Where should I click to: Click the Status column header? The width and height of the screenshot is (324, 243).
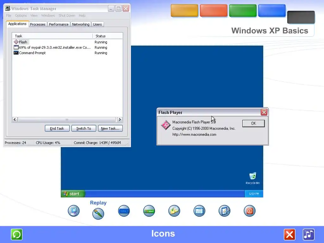point(108,36)
